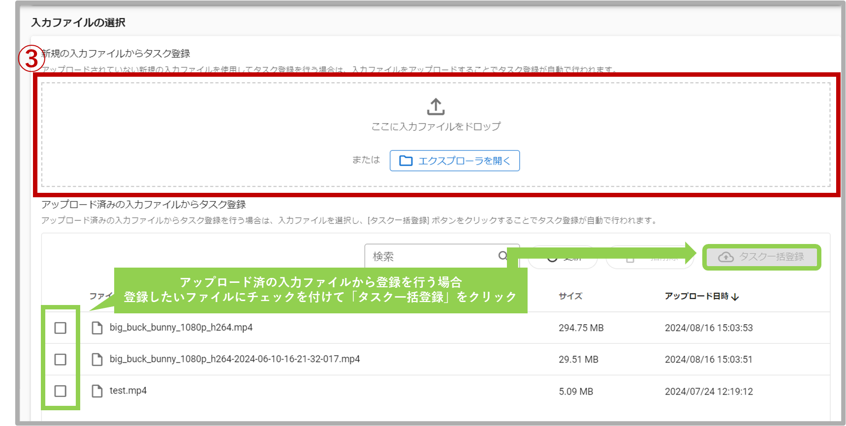Select the checkbox for the 29.51 MB file

coord(60,360)
